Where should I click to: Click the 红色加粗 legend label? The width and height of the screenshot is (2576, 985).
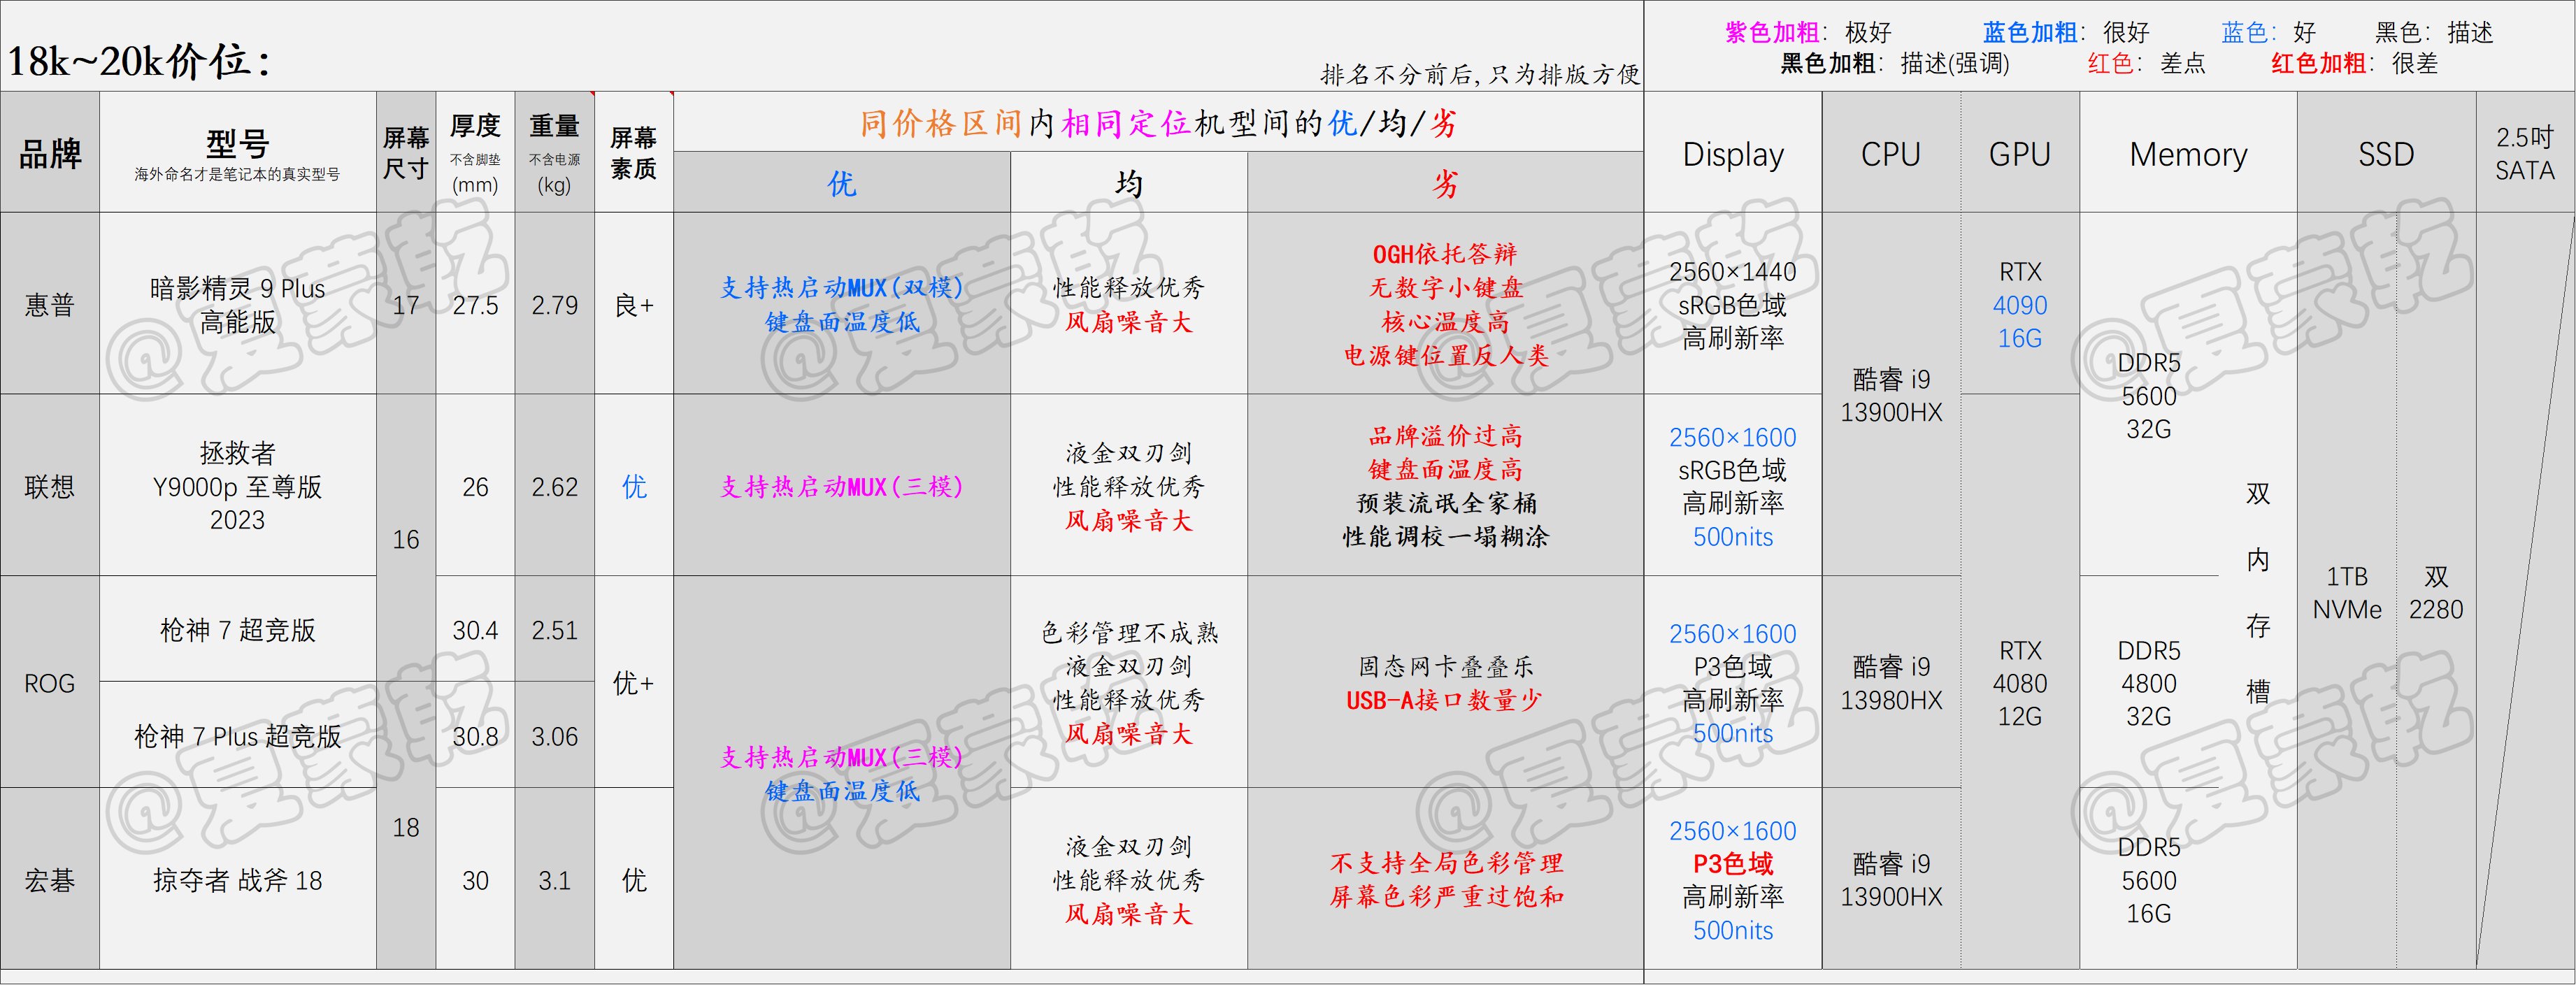point(2319,63)
